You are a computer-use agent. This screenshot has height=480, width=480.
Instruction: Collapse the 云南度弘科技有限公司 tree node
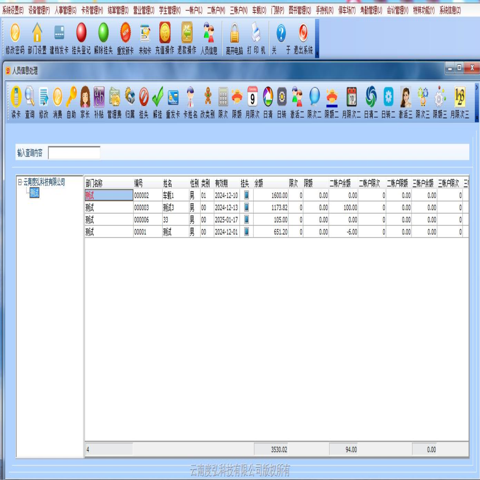pos(20,182)
